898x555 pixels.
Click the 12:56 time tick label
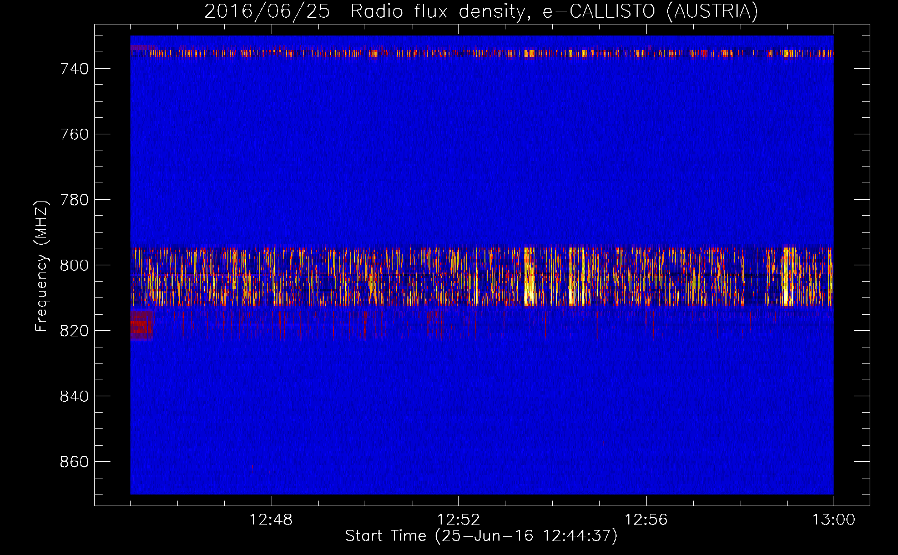(646, 520)
